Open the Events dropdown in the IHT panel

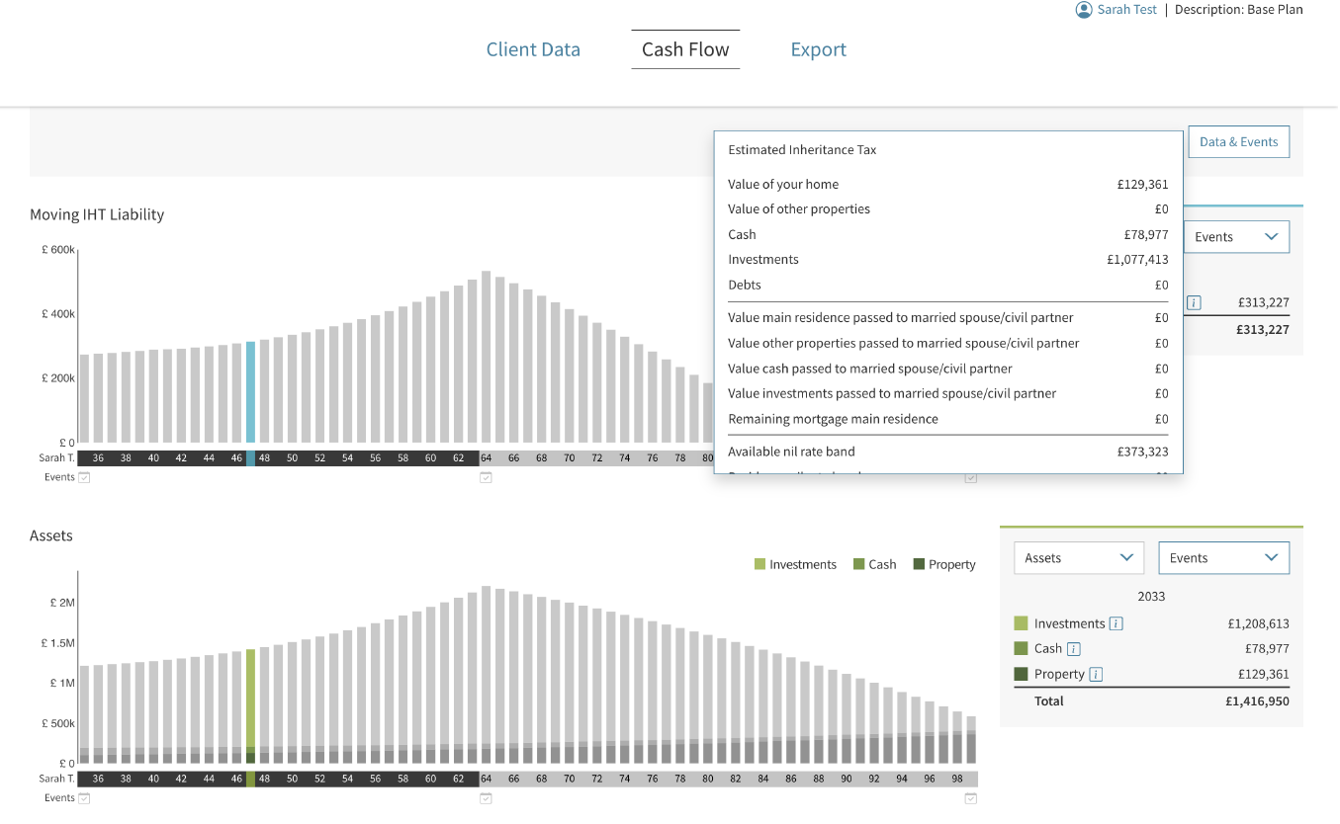click(1236, 237)
